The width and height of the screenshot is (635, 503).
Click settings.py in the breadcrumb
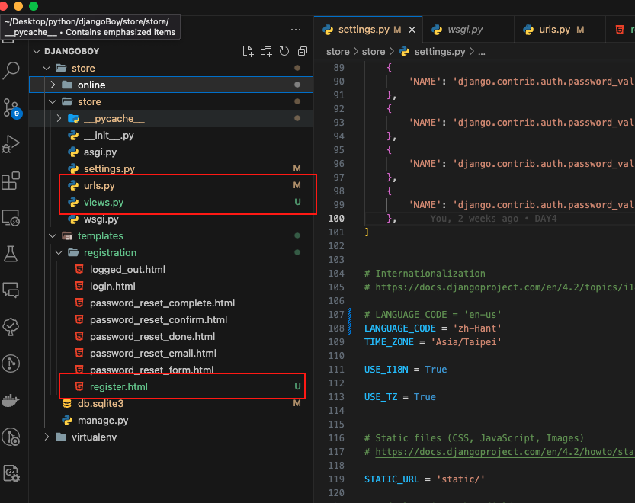[439, 51]
